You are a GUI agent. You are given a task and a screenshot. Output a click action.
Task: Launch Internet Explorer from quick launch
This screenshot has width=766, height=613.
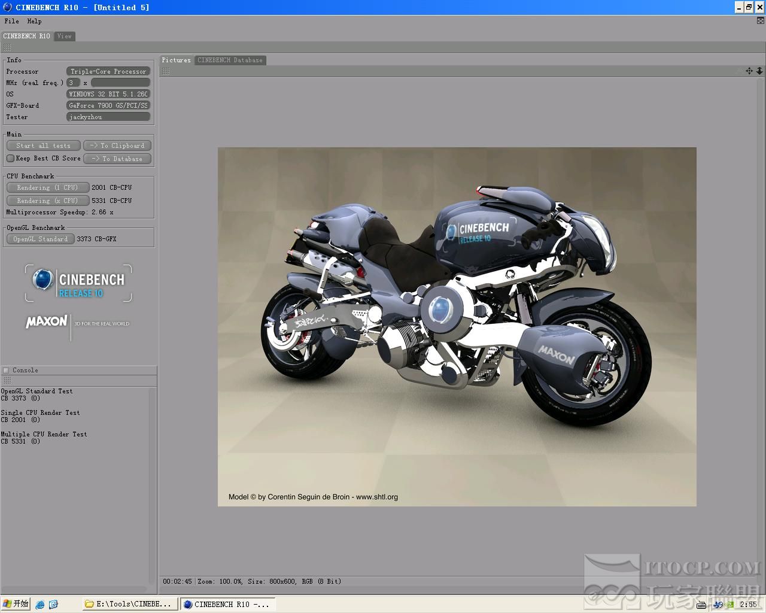tap(40, 605)
